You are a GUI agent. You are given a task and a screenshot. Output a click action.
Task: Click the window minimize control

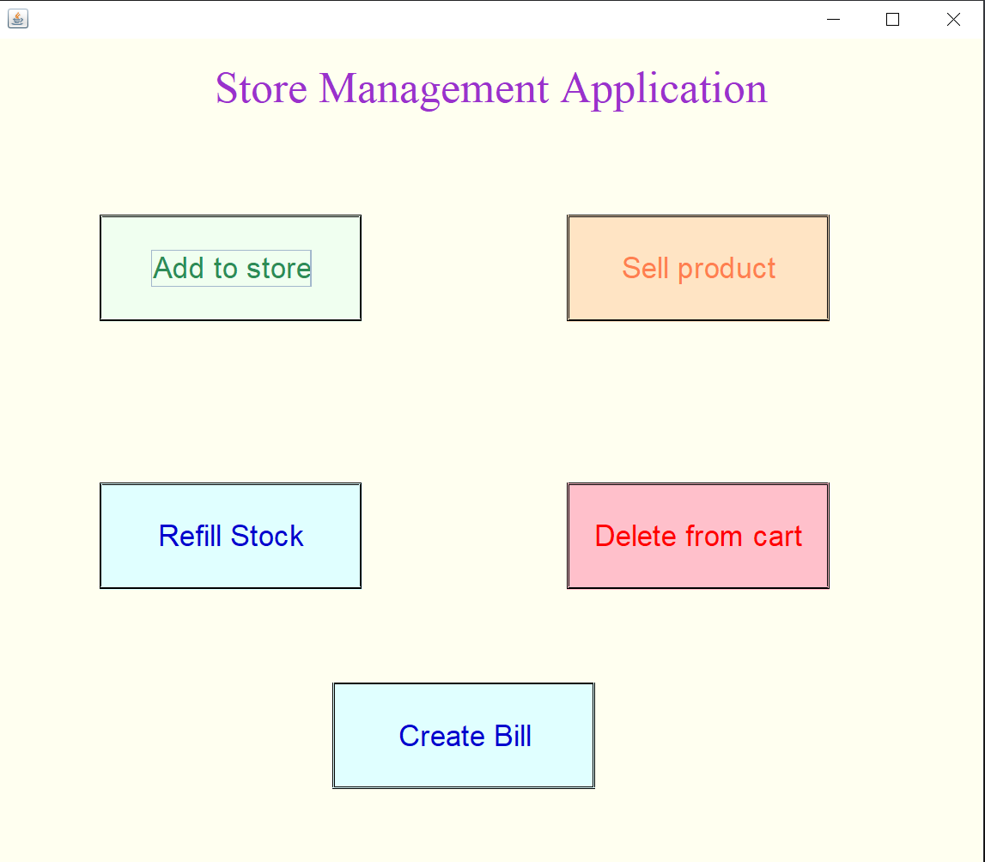(x=832, y=19)
